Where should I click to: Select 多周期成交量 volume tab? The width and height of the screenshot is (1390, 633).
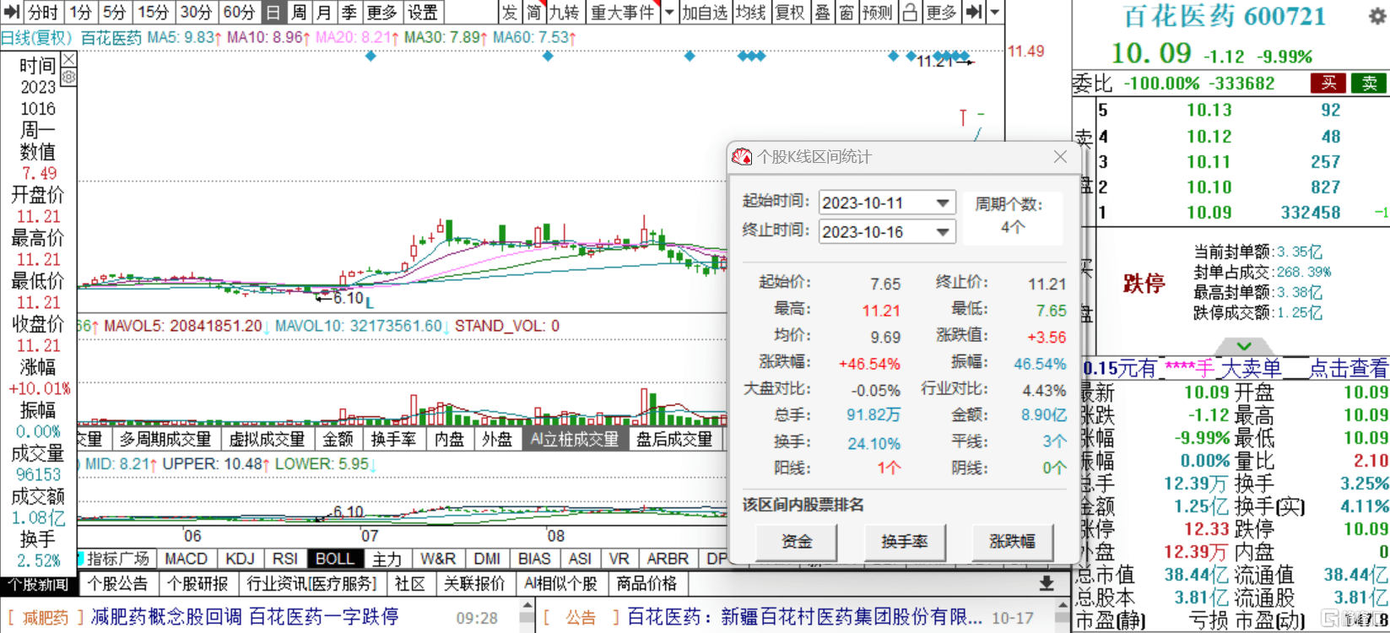tap(165, 439)
